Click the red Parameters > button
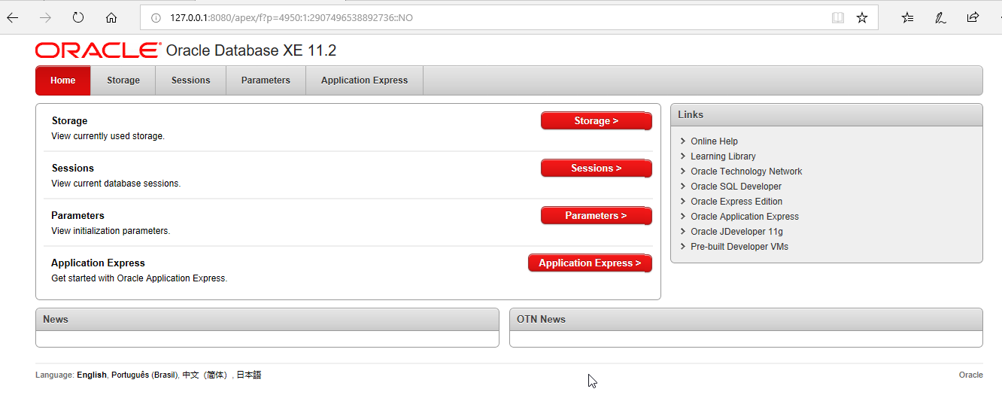The height and width of the screenshot is (401, 1002). (596, 215)
